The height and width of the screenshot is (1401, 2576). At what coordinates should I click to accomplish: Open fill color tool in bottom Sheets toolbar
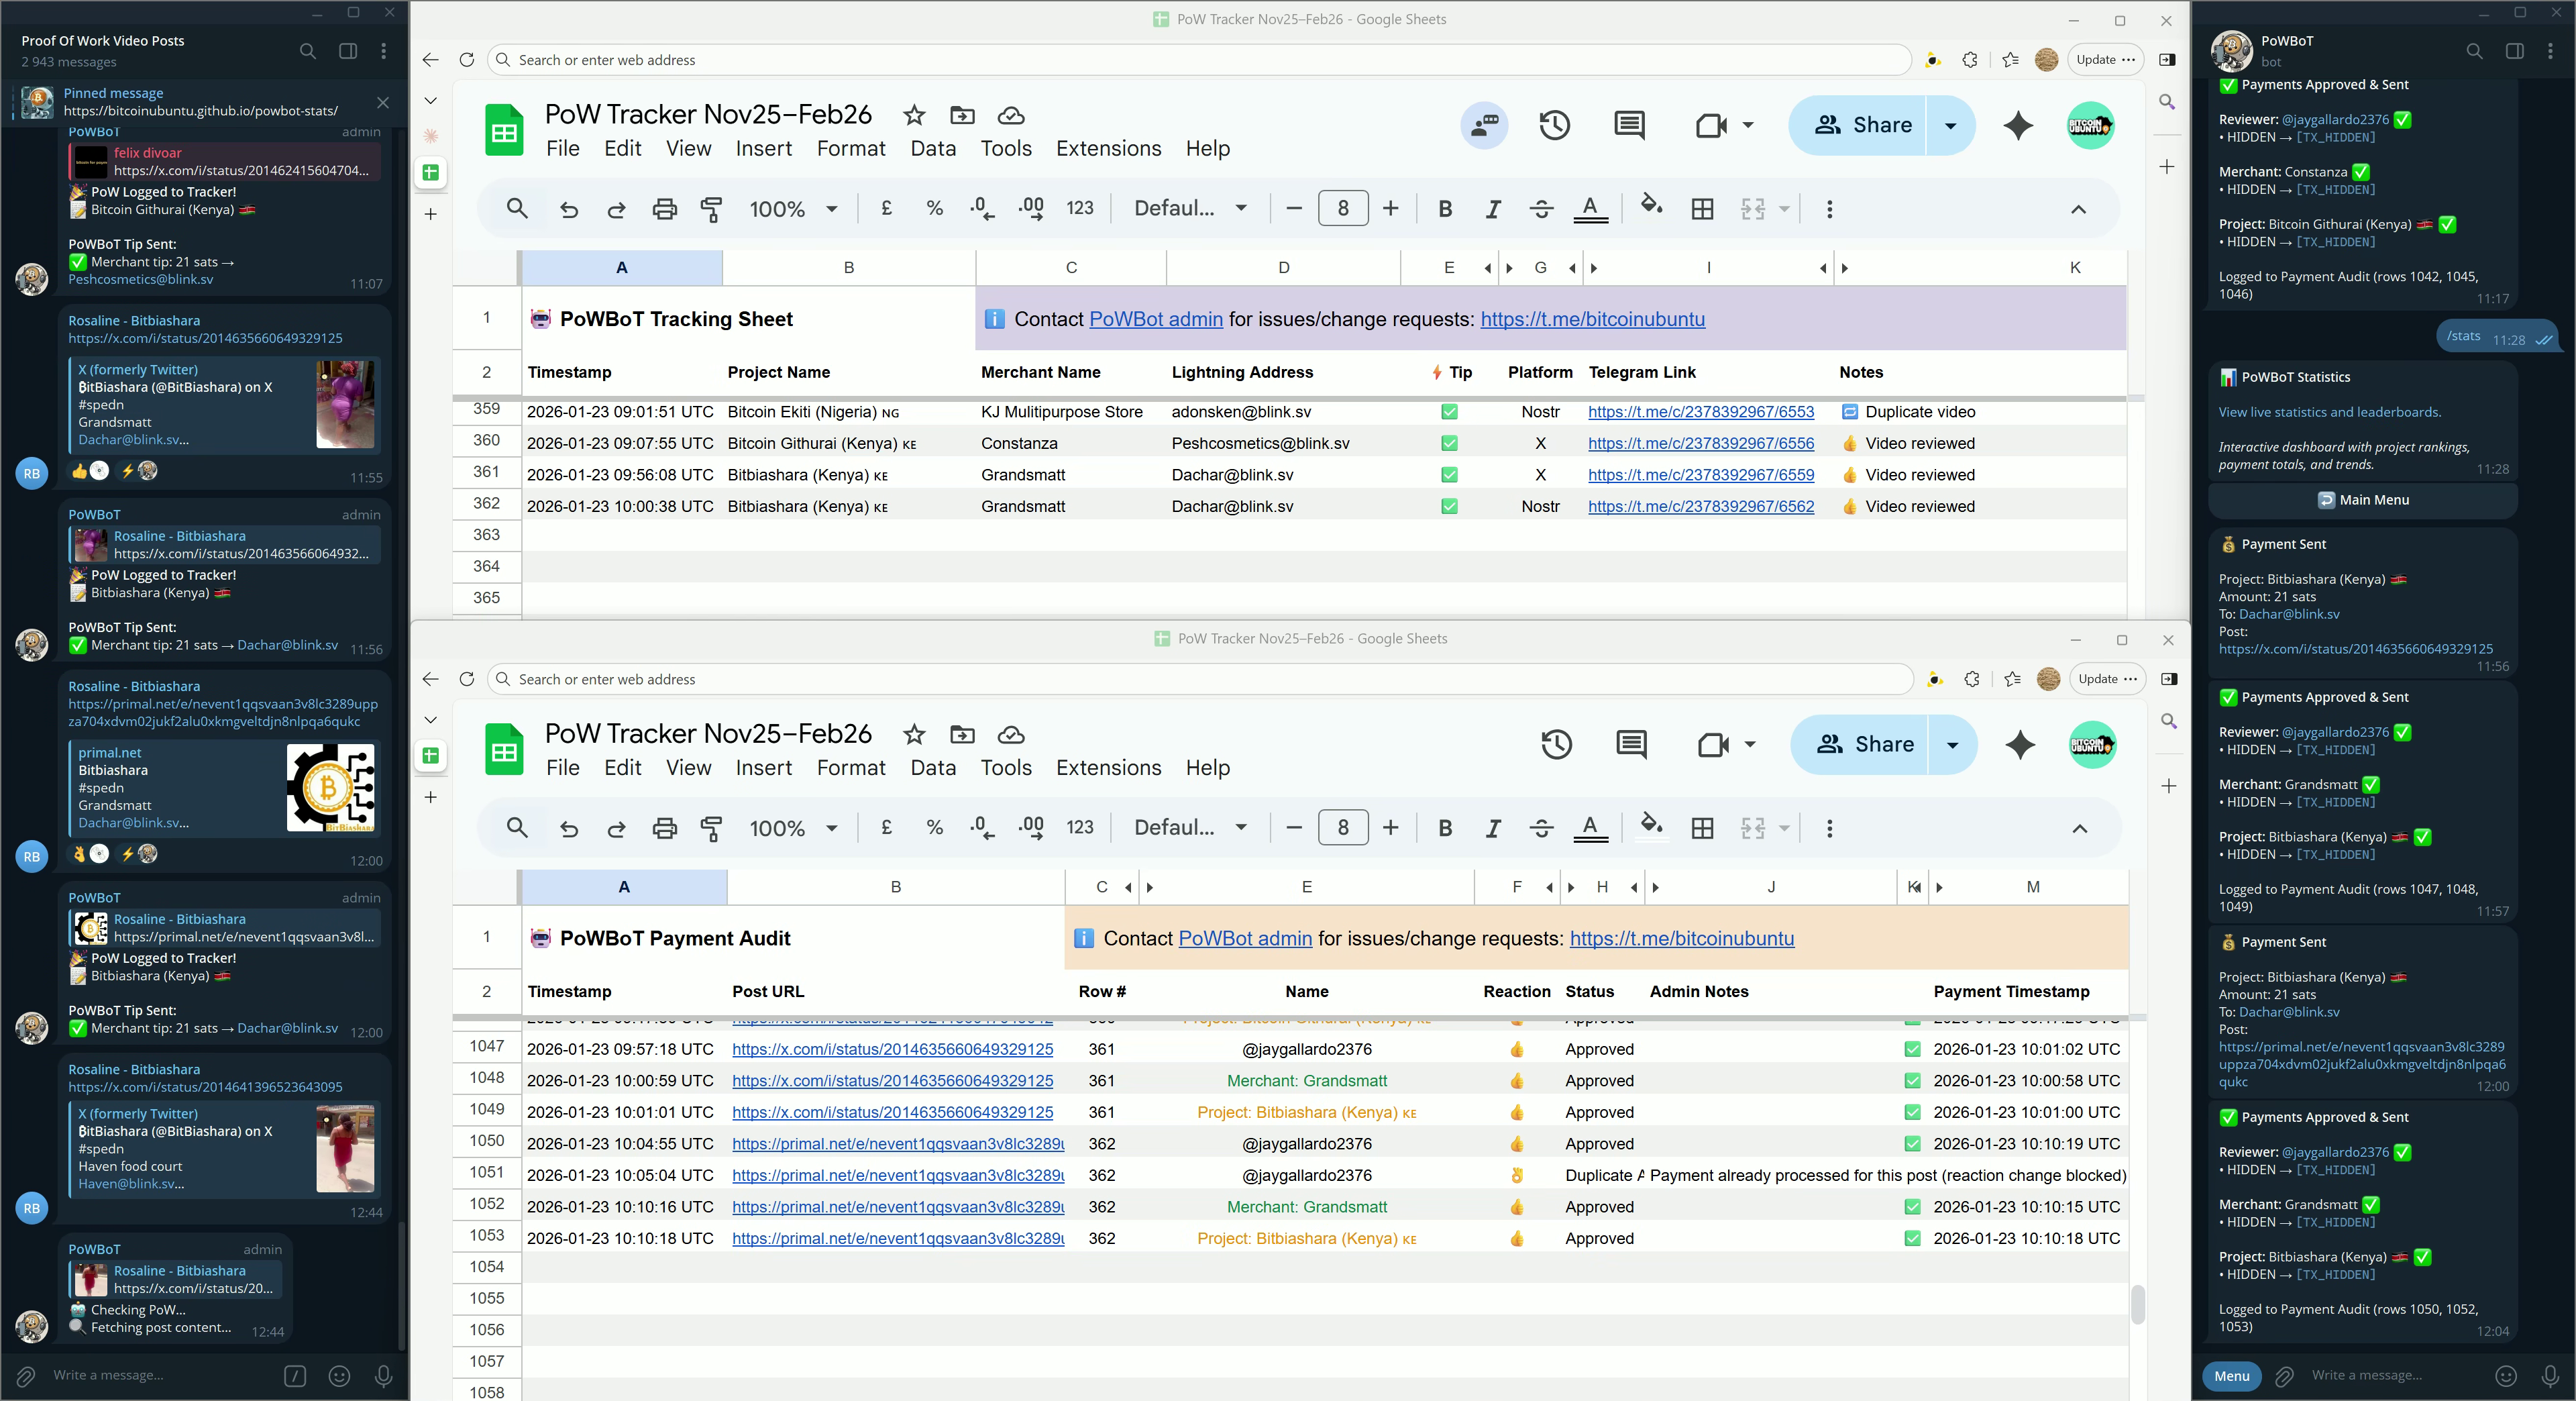(1651, 828)
